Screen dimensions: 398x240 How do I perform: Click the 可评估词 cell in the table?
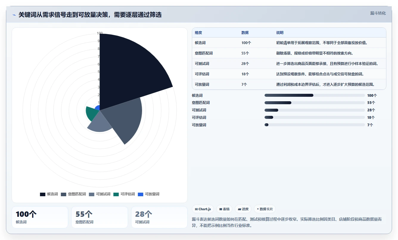point(202,74)
